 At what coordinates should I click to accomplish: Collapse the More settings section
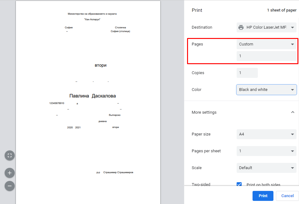292,112
